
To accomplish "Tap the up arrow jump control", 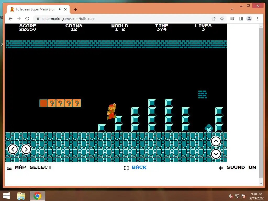I will coord(216,141).
